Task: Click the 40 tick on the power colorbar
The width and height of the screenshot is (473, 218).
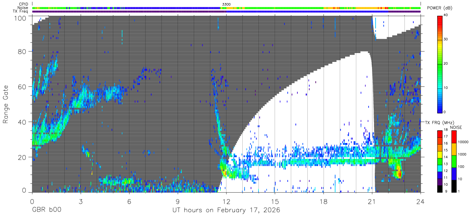Action: [x=446, y=15]
